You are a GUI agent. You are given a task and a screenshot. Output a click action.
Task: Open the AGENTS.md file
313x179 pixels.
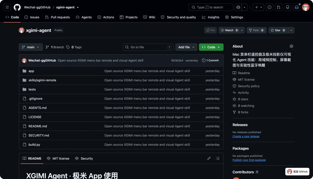point(37,108)
